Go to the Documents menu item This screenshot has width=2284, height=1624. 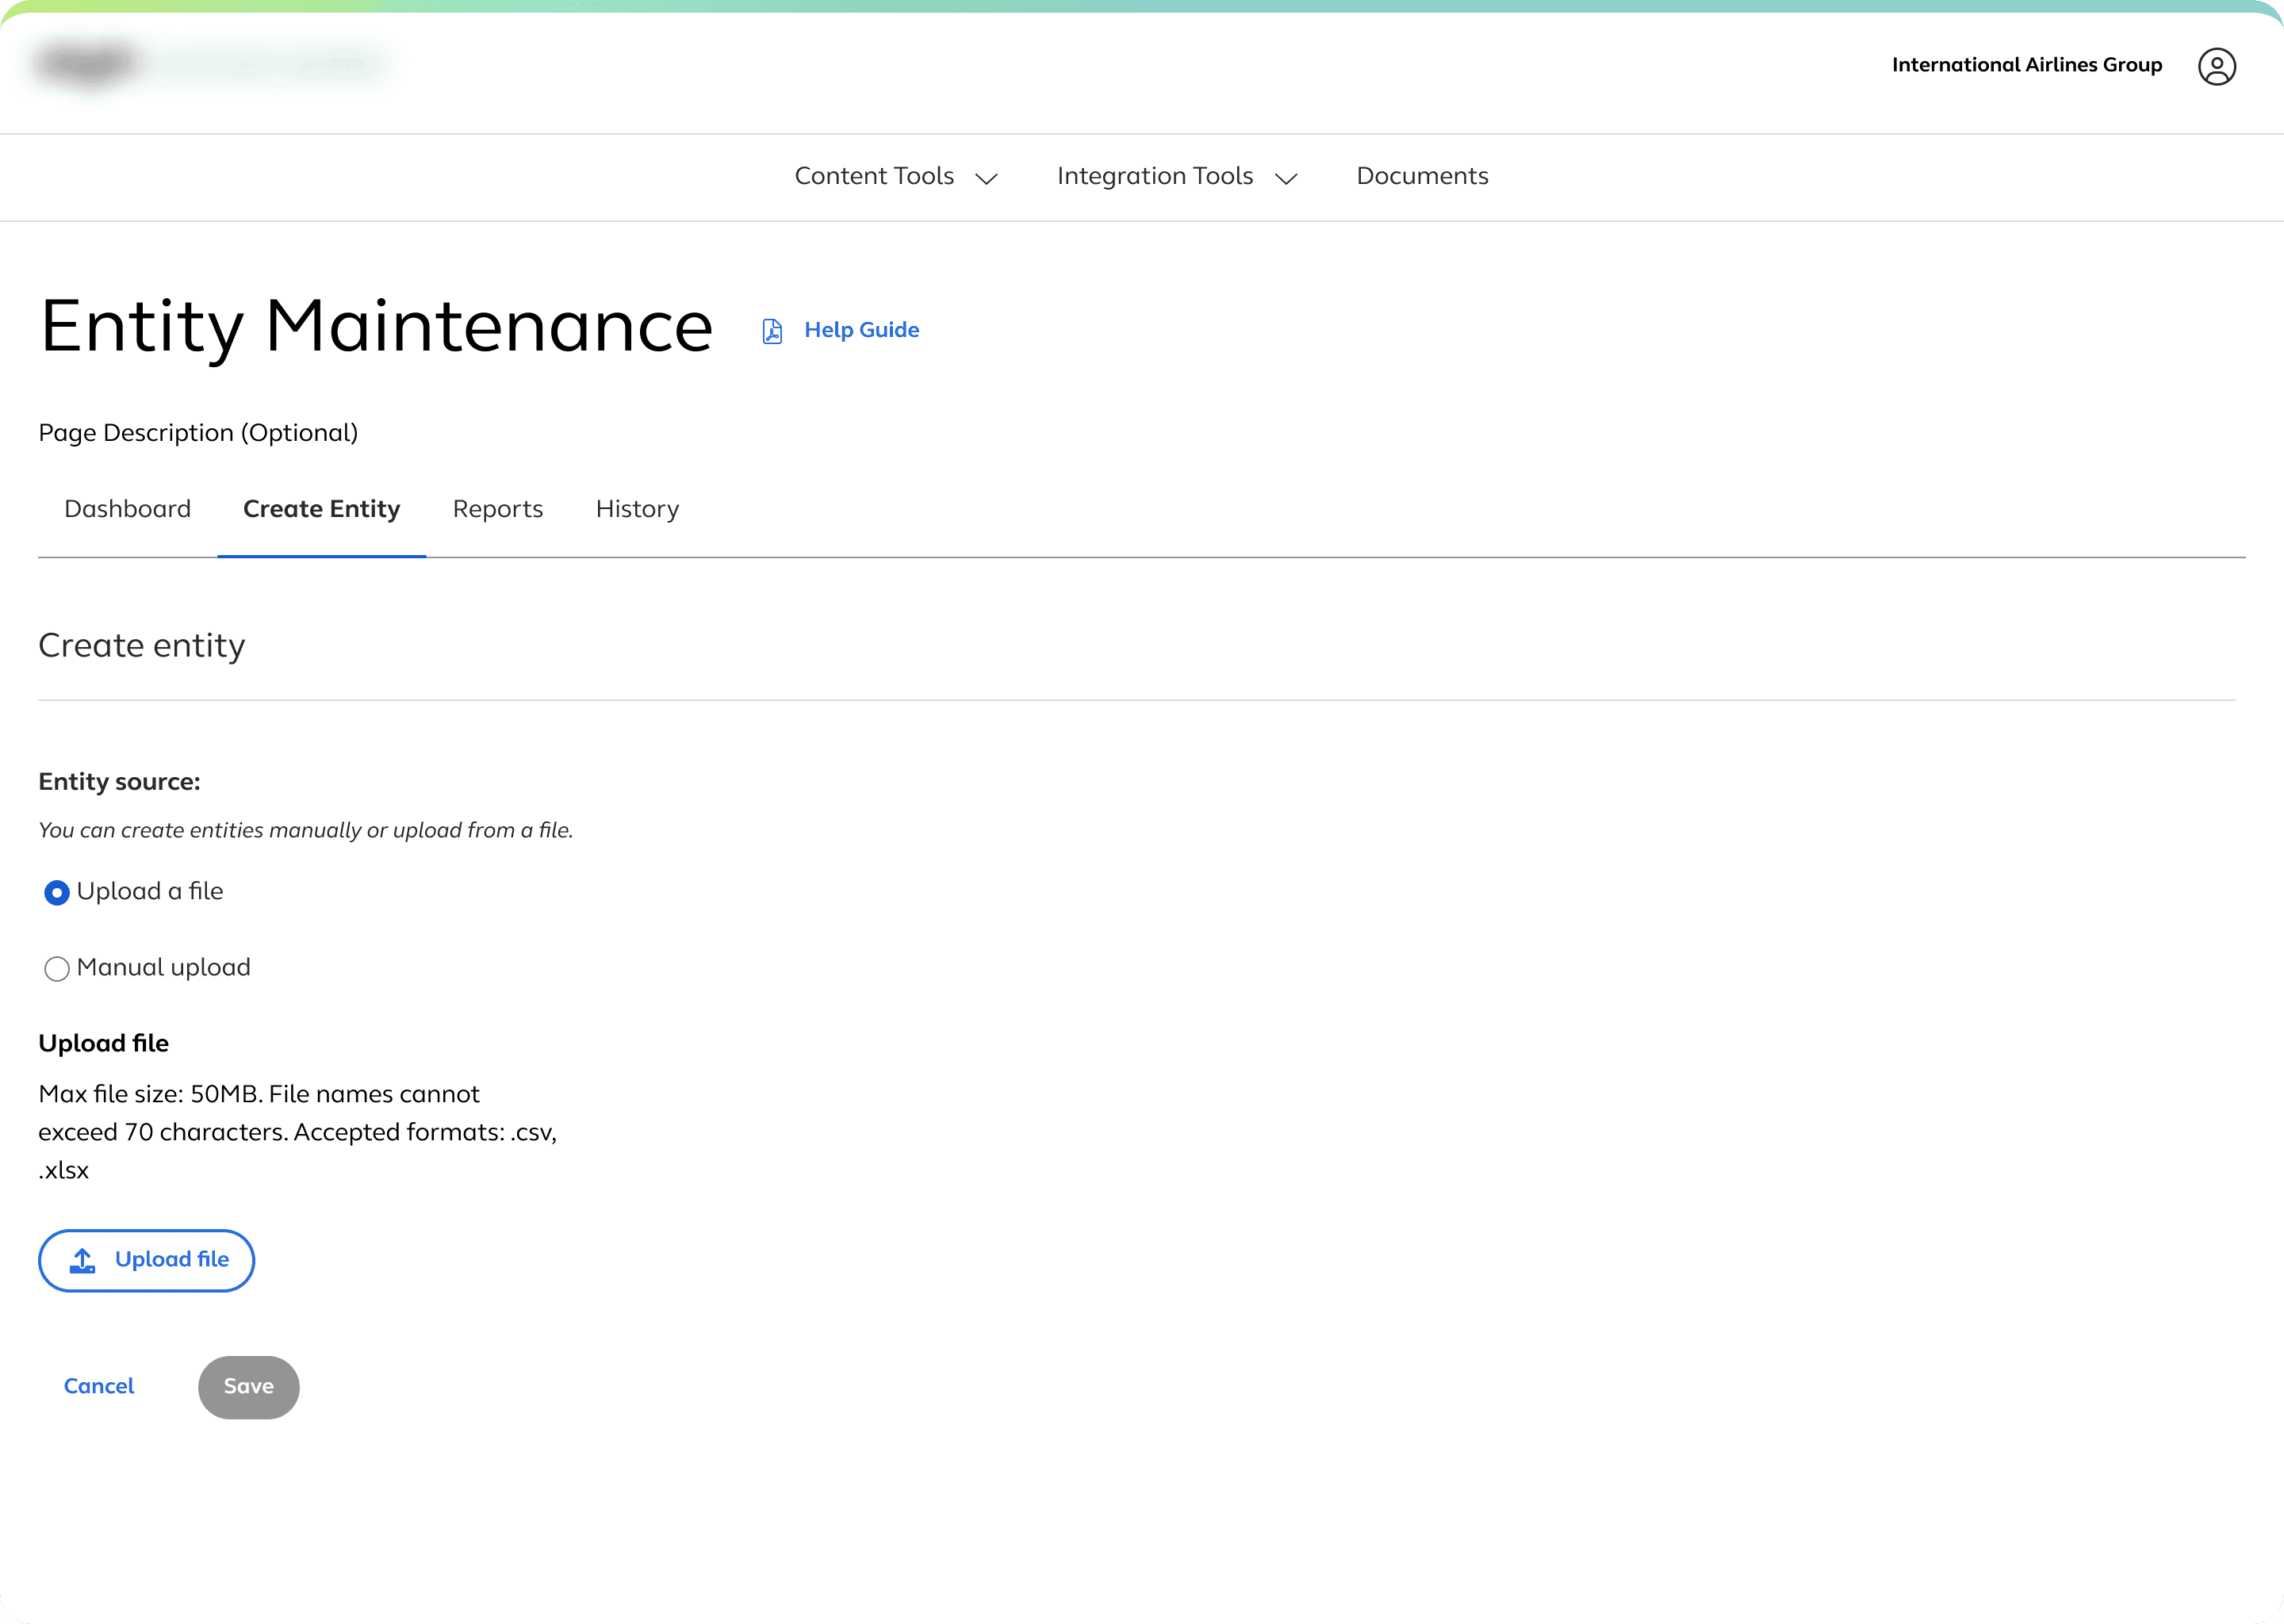[1421, 176]
